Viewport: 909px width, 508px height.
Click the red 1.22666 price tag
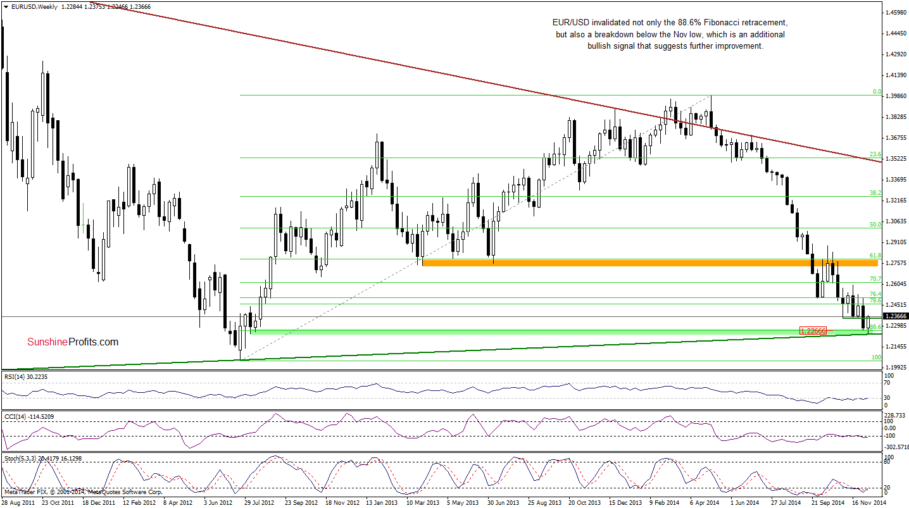point(813,331)
